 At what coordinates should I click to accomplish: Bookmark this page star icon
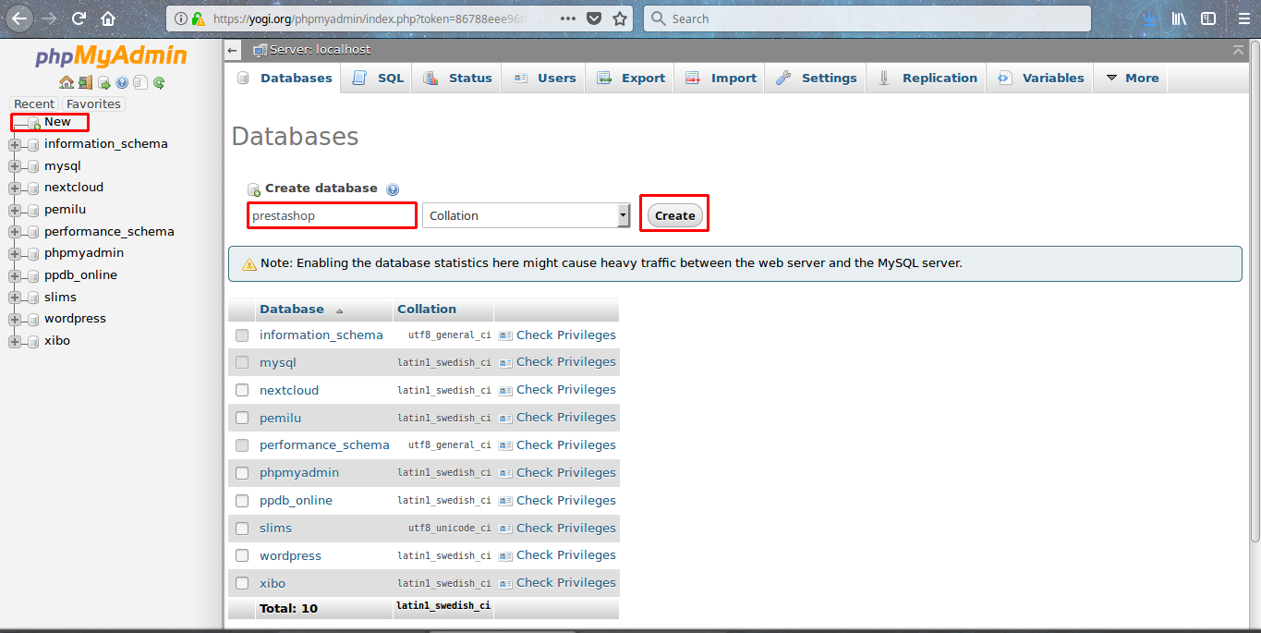coord(620,18)
